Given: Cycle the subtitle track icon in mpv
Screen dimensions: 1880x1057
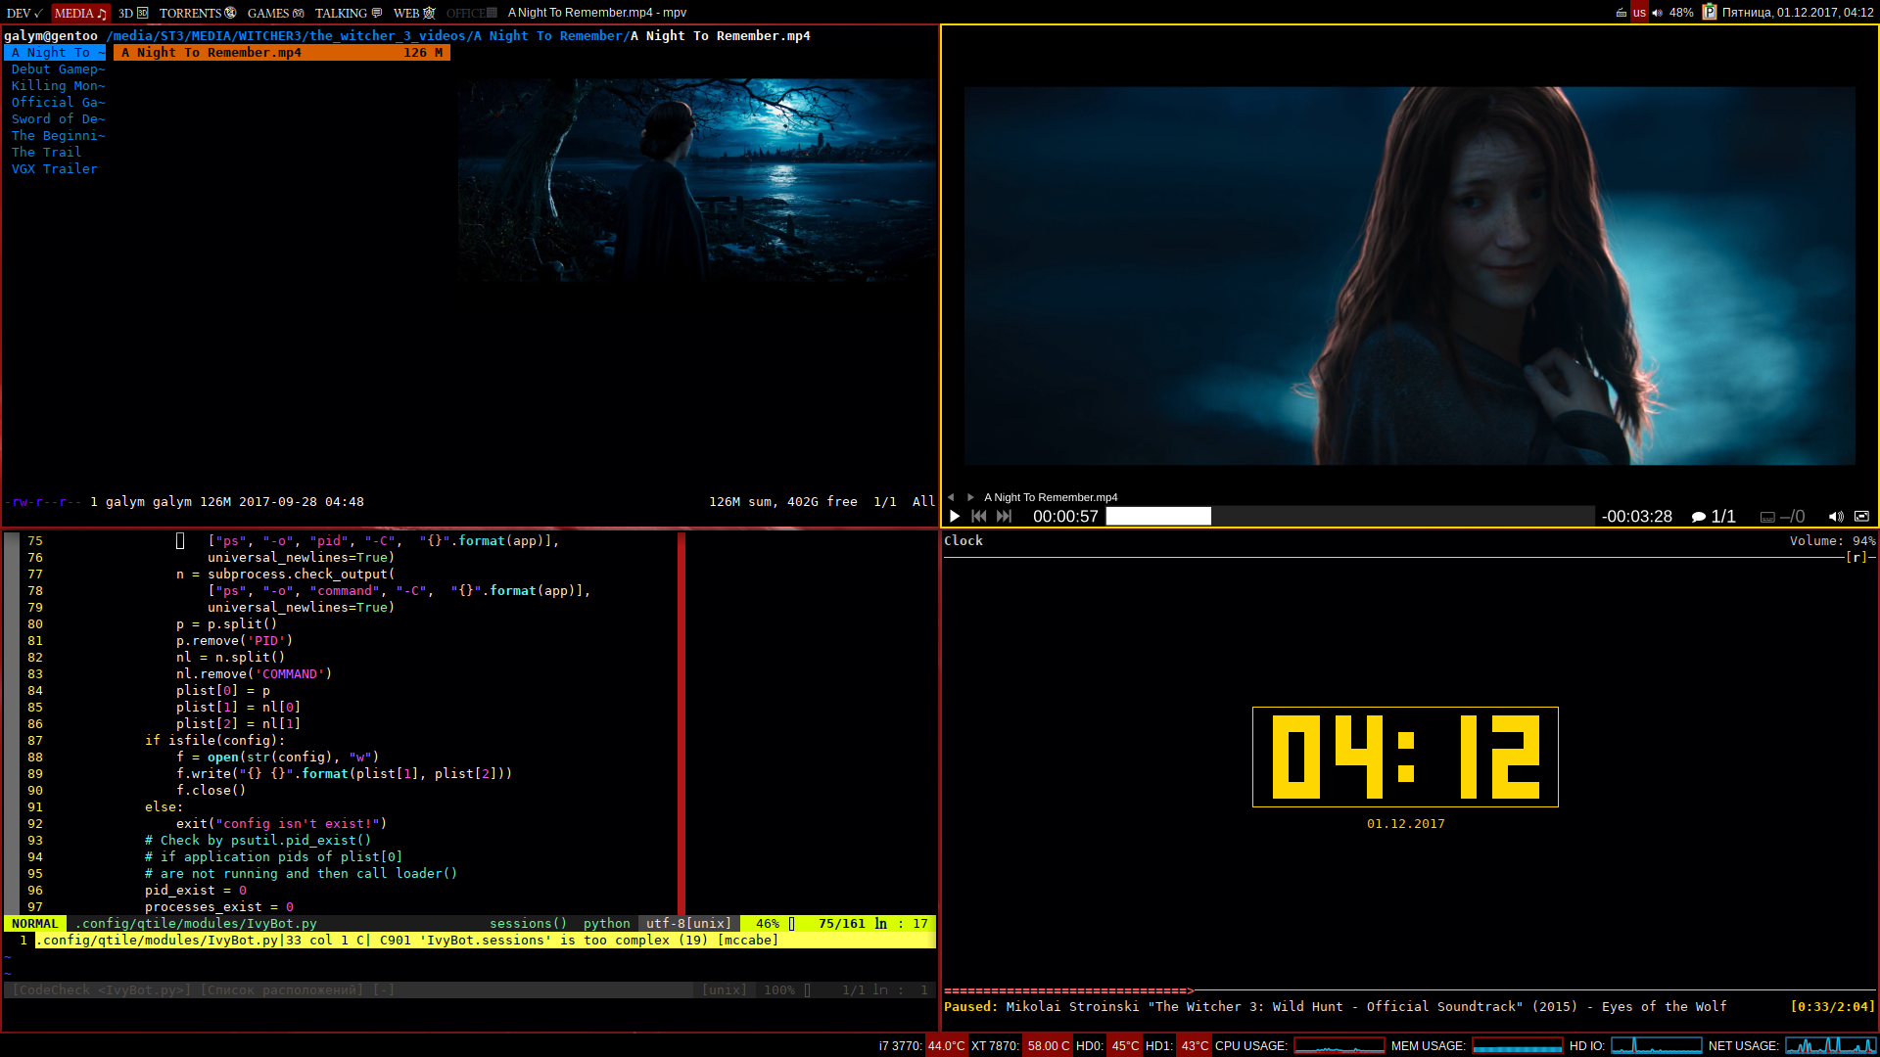Looking at the screenshot, I should point(1782,516).
